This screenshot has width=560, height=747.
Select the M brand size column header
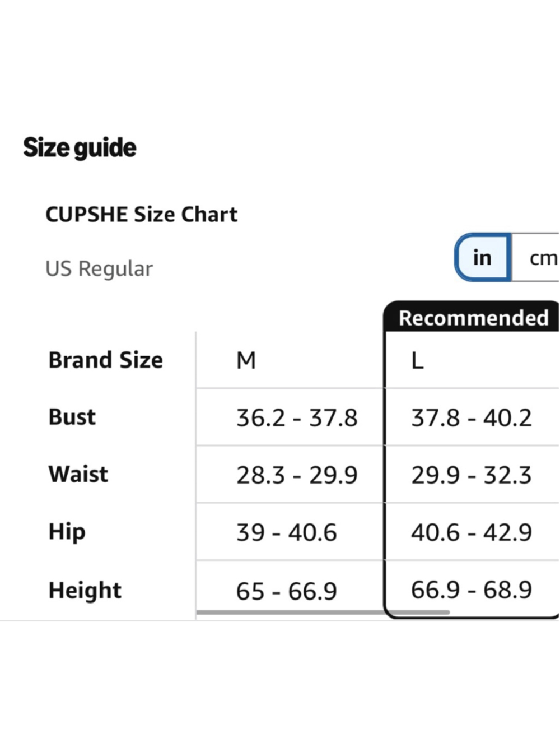pyautogui.click(x=246, y=360)
